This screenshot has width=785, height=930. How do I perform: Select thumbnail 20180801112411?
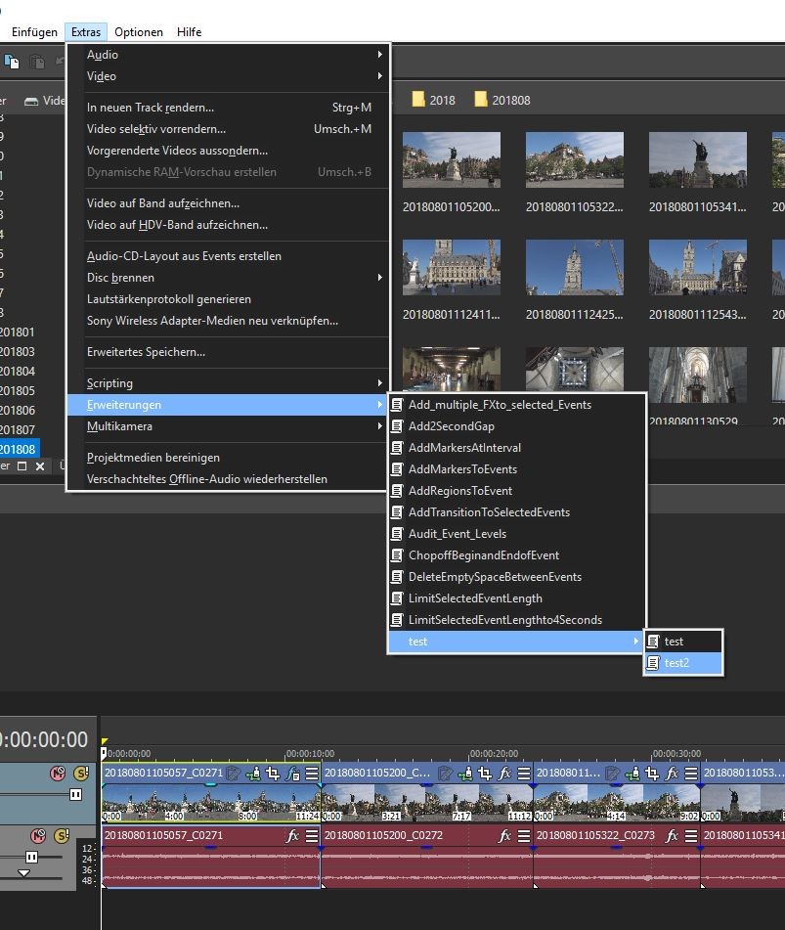(451, 267)
